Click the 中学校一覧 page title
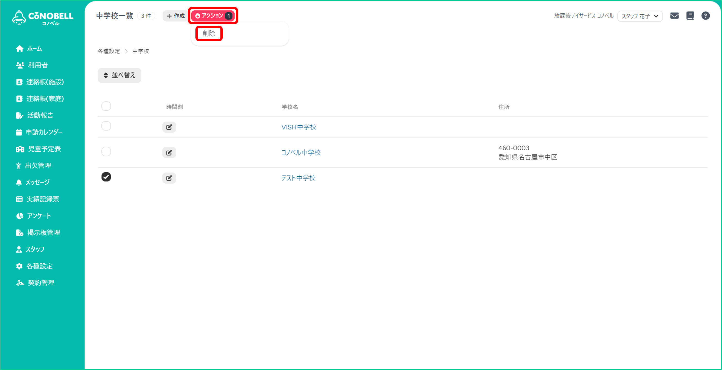The image size is (722, 370). 115,16
